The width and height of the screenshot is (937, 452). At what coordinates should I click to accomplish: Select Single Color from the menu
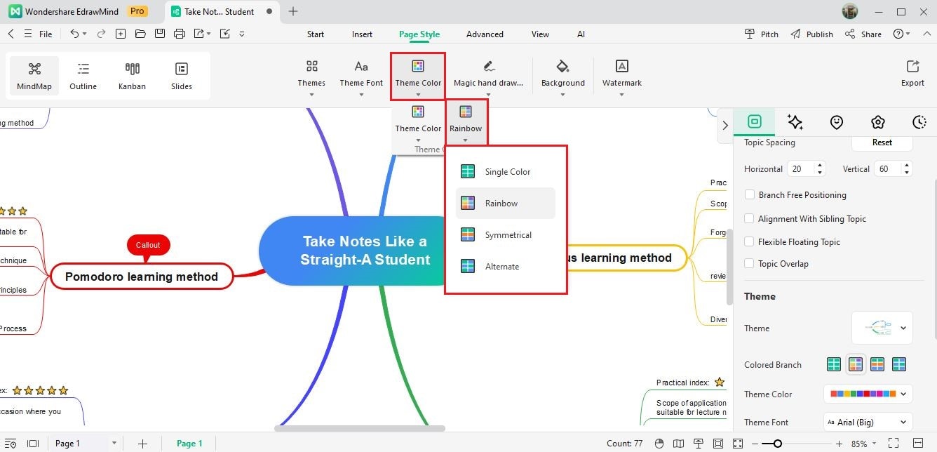[x=506, y=172]
